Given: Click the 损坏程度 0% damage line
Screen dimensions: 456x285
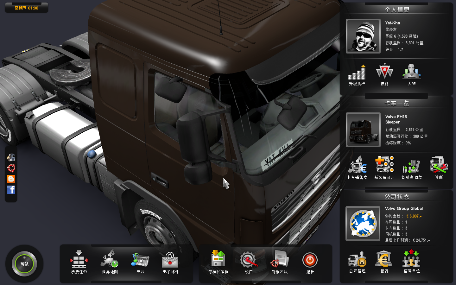Looking at the screenshot, I should point(398,143).
